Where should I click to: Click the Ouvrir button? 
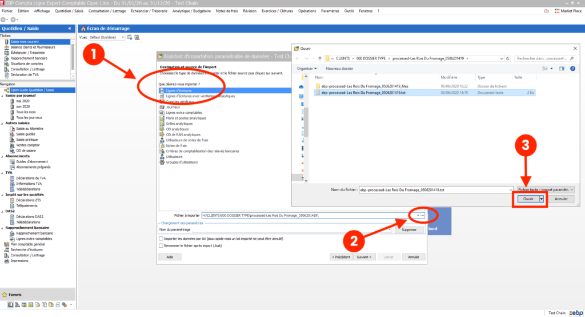click(x=528, y=199)
